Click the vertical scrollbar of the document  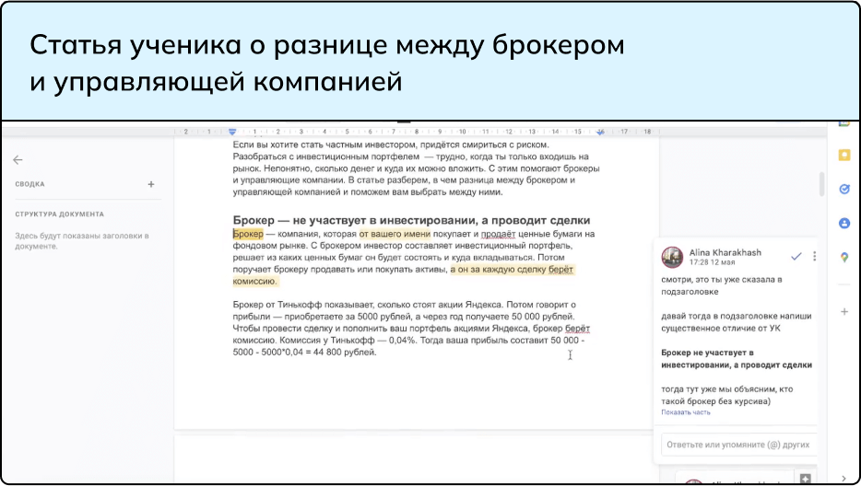(822, 184)
